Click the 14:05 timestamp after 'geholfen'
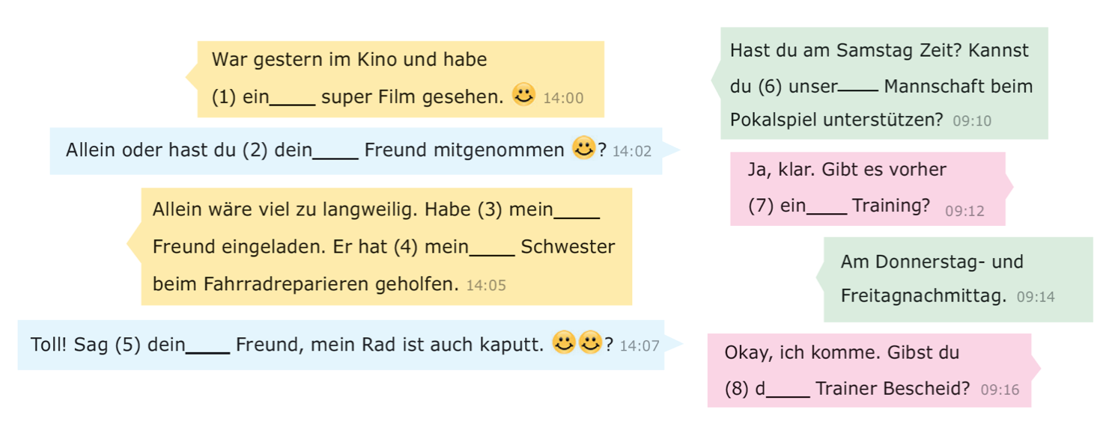 click(x=486, y=286)
